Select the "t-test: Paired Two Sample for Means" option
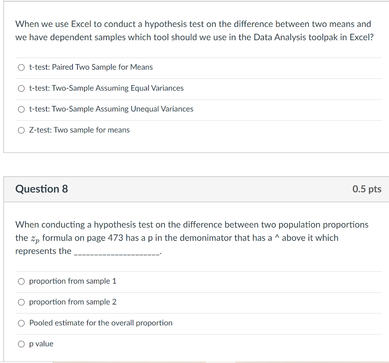This screenshot has height=363, width=389. [x=21, y=67]
